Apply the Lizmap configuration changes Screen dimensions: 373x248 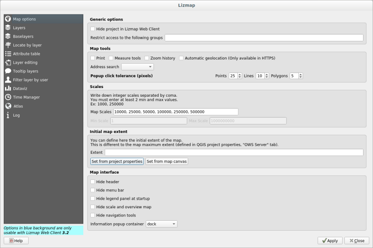(329, 241)
